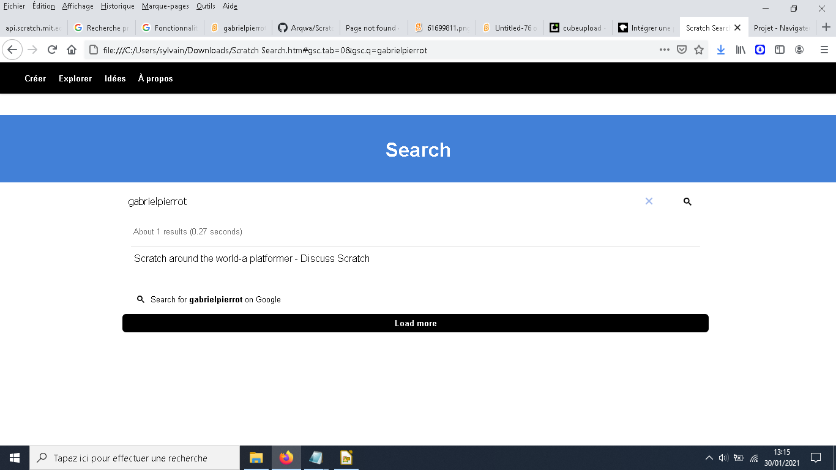The image size is (836, 470).
Task: Switch to the Arqwa/Scratch GitHub tab
Action: (x=305, y=28)
